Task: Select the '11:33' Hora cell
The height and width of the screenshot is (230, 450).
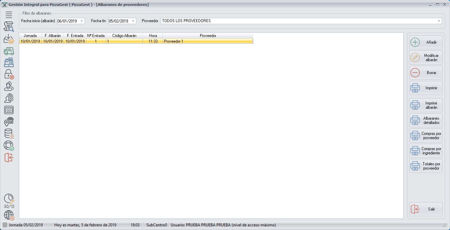Action: pyautogui.click(x=153, y=41)
